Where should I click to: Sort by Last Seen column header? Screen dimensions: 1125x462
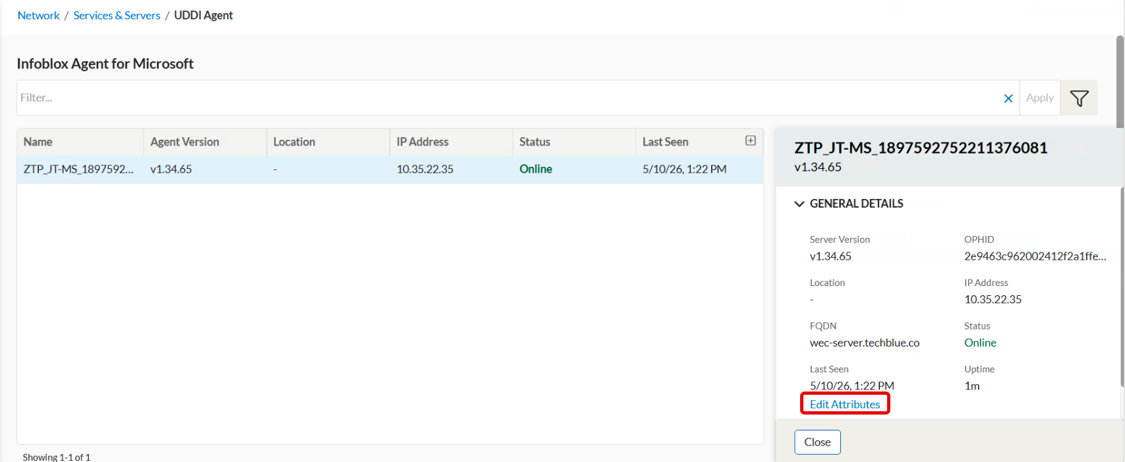tap(665, 142)
